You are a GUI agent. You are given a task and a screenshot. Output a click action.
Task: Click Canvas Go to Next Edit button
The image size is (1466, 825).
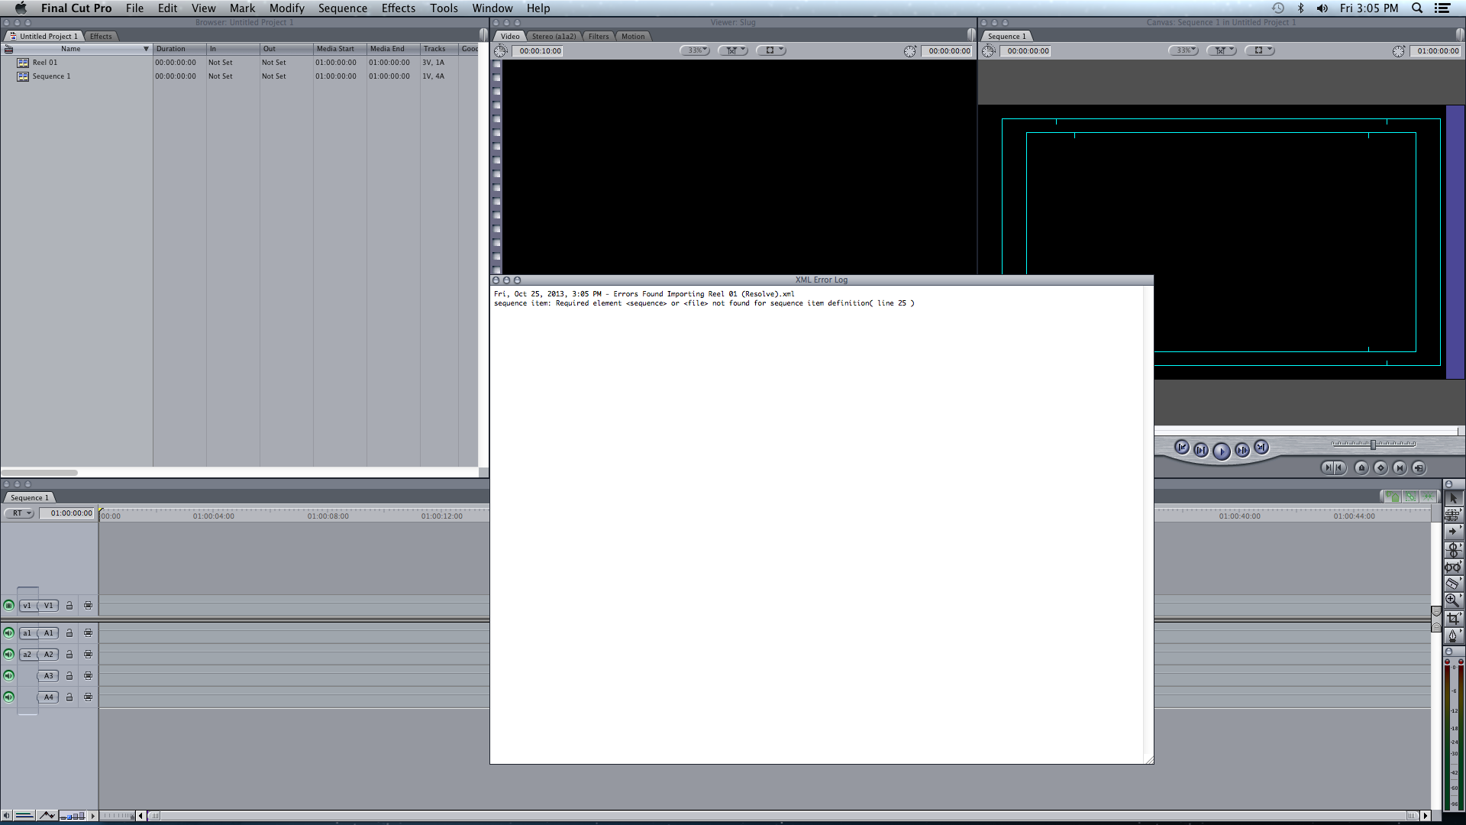(1261, 448)
